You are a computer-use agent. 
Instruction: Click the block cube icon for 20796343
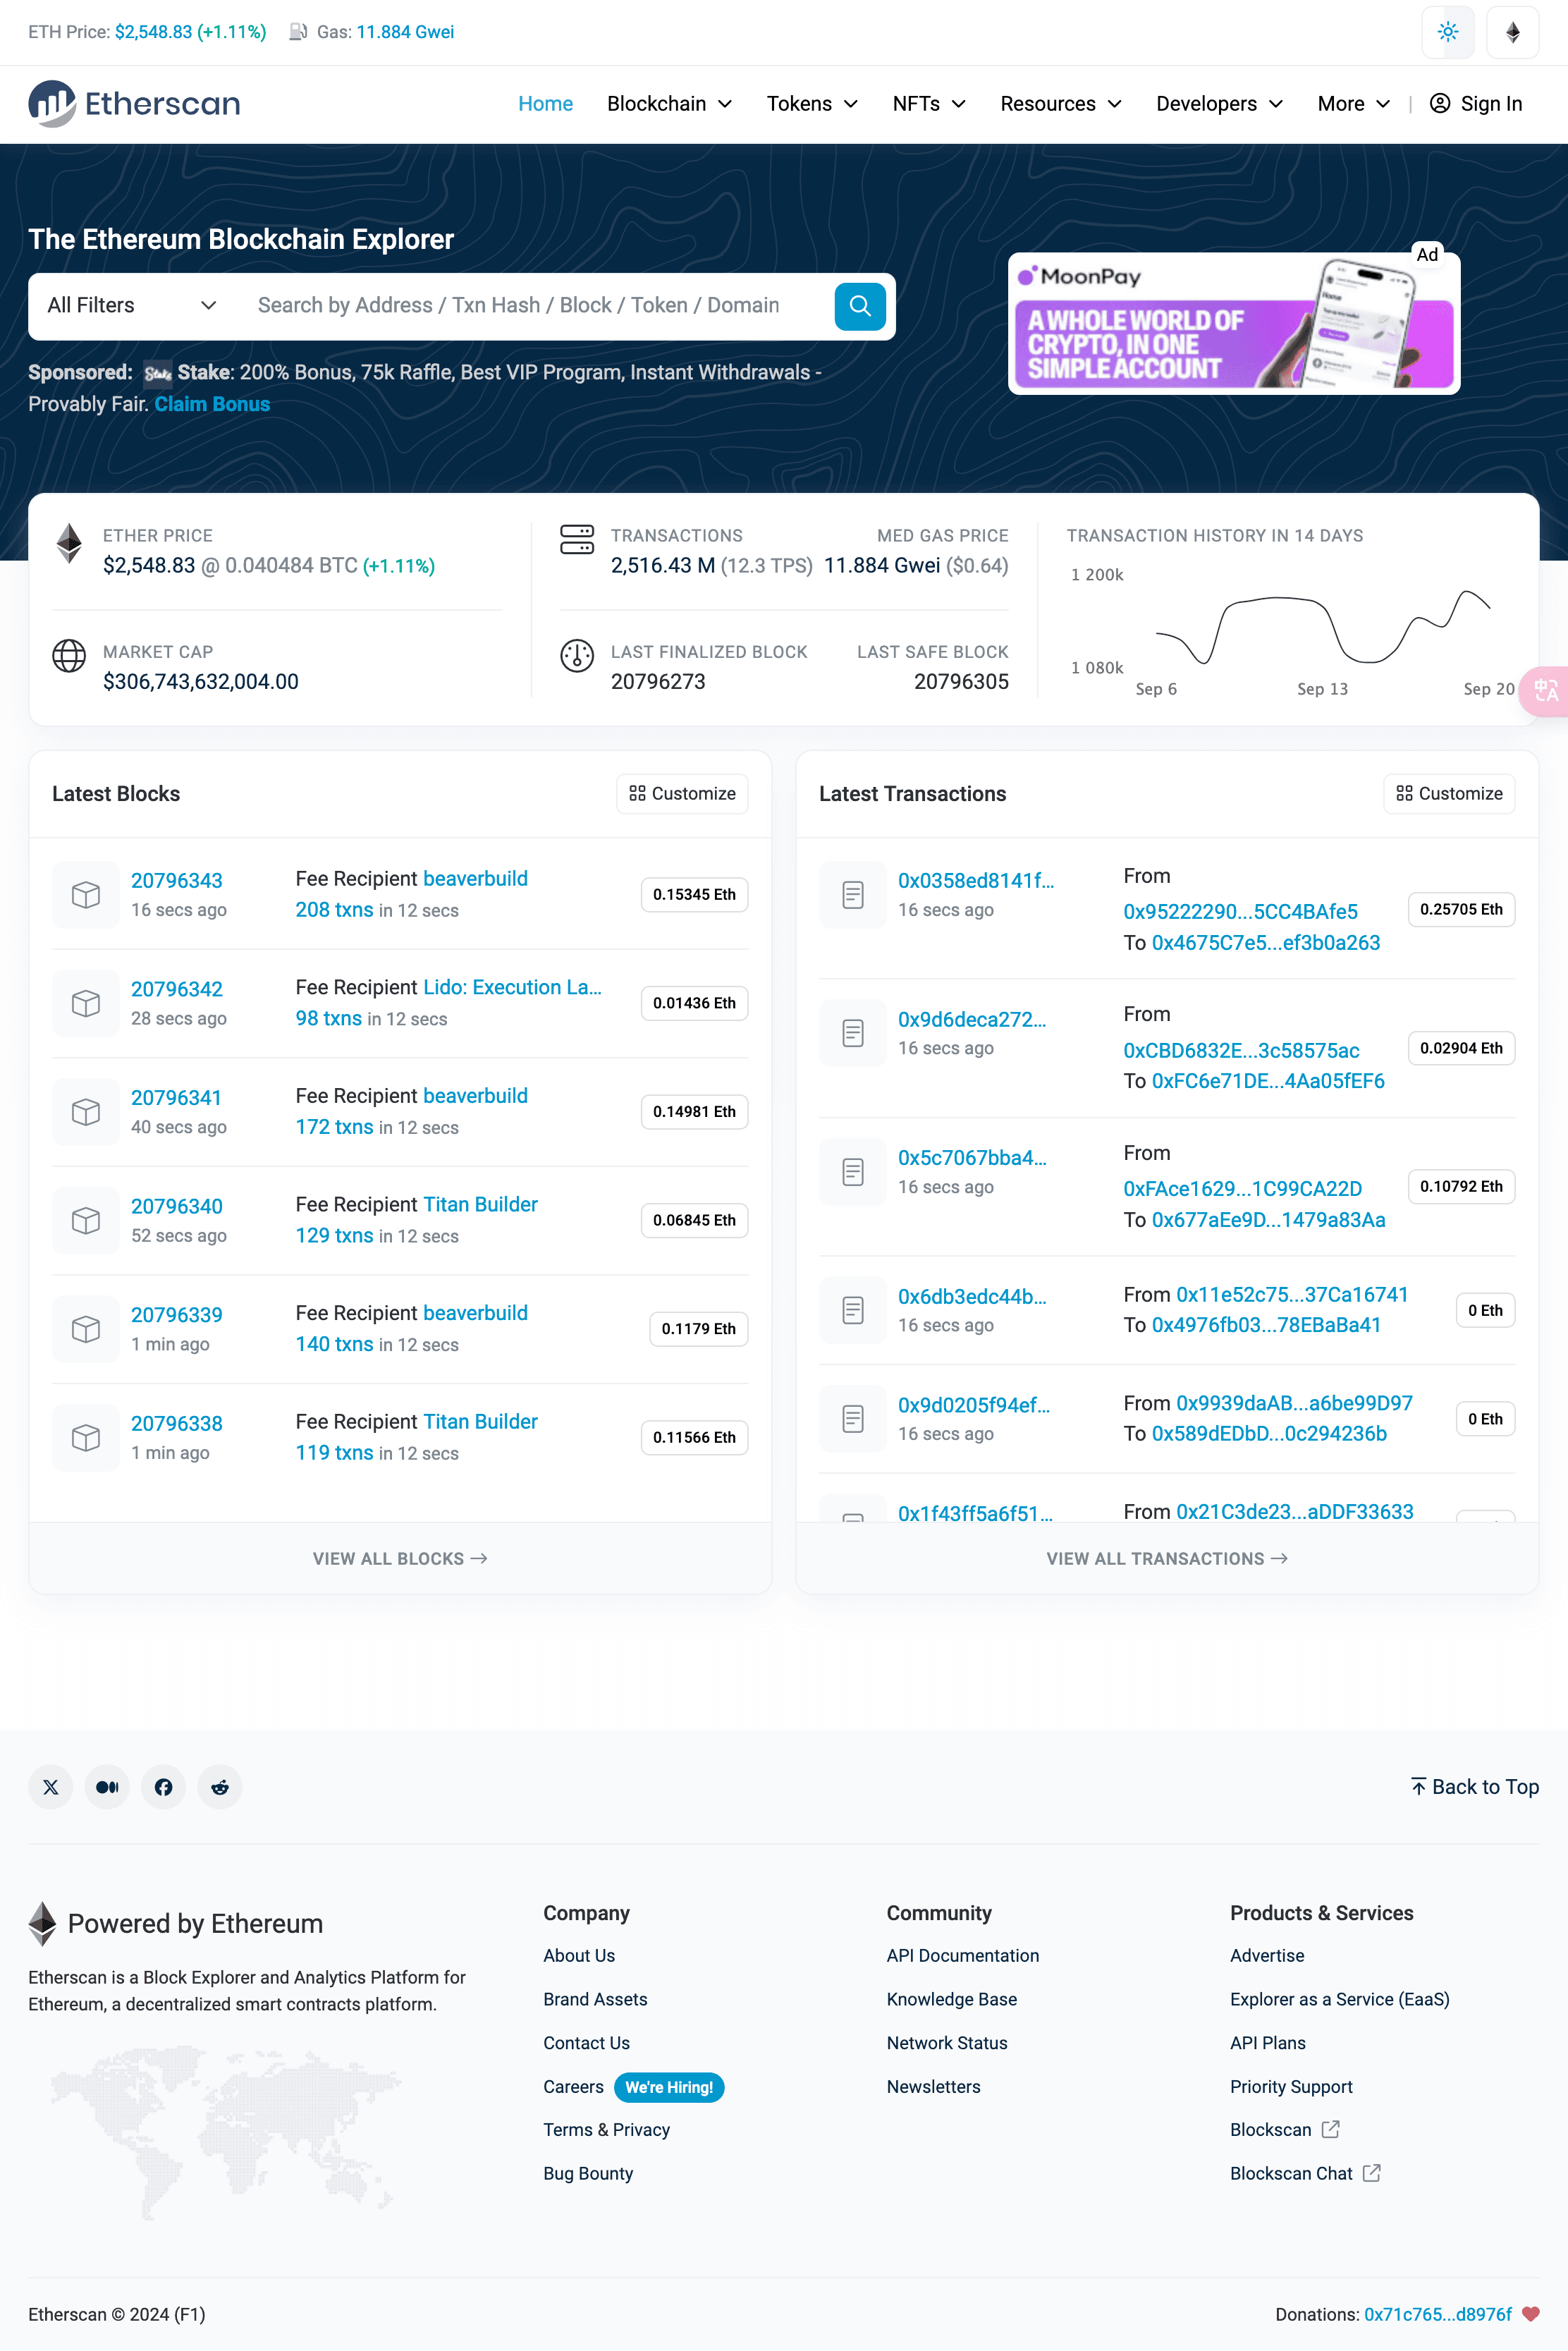86,894
